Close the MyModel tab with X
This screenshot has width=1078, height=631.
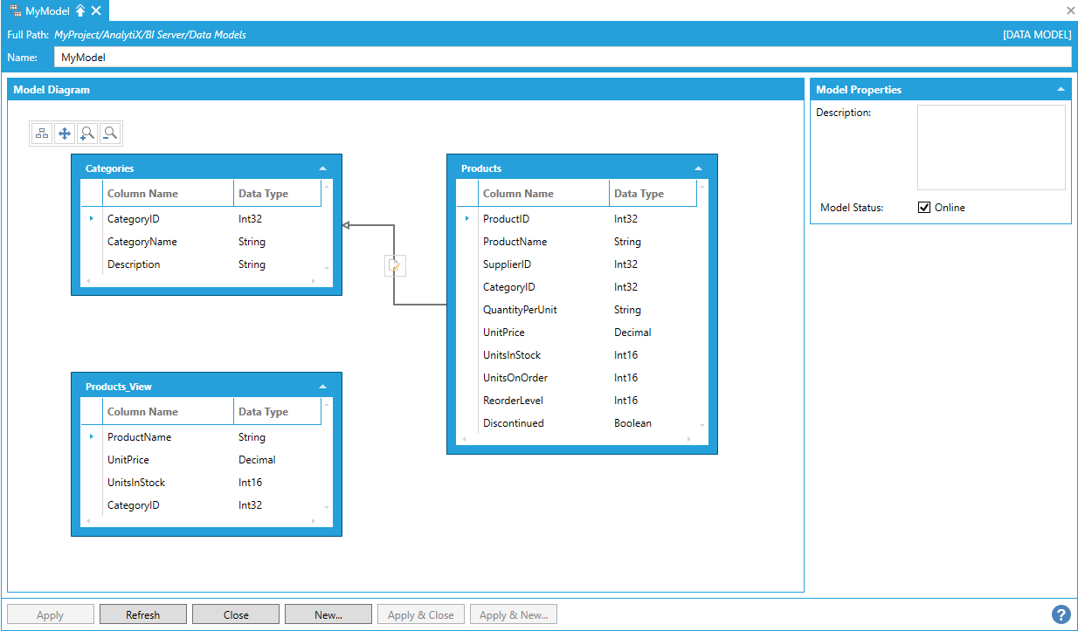pos(96,10)
